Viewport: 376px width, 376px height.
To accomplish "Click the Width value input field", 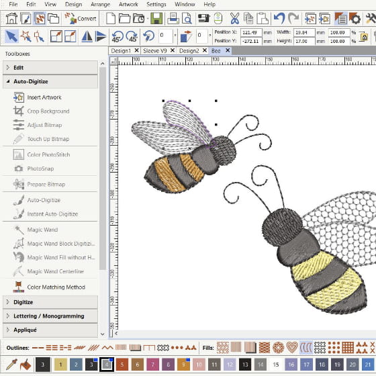I will coord(304,32).
